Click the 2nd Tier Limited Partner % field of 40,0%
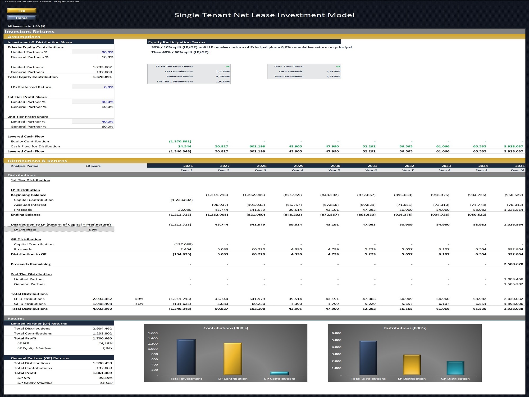Screen dimensions: 529x397 tap(93, 121)
